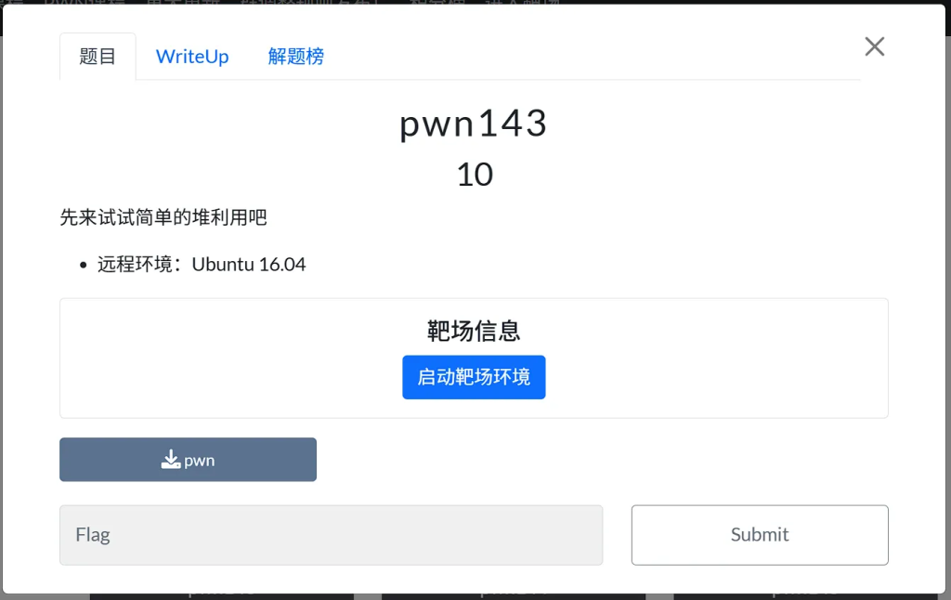951x600 pixels.
Task: Click the description text 先来试试简单的堆利用吧
Action: click(163, 217)
